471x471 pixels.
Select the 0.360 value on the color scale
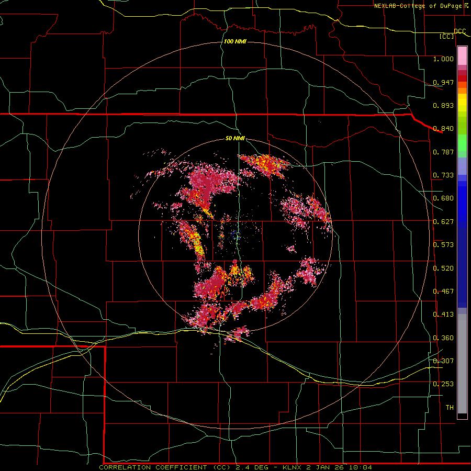pyautogui.click(x=443, y=338)
